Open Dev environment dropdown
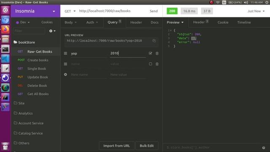Image resolution: width=270 pixels, height=152 pixels. (23, 22)
